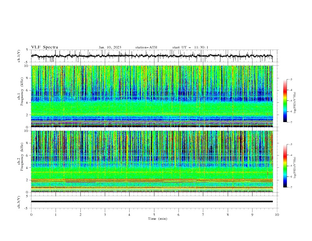The width and height of the screenshot is (312, 241).
Task: Select the upper colorbar "log(PSD)(V²/Hz)" label
Action: [x=295, y=103]
